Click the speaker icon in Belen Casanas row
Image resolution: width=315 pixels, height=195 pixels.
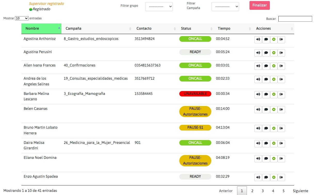(x=258, y=109)
